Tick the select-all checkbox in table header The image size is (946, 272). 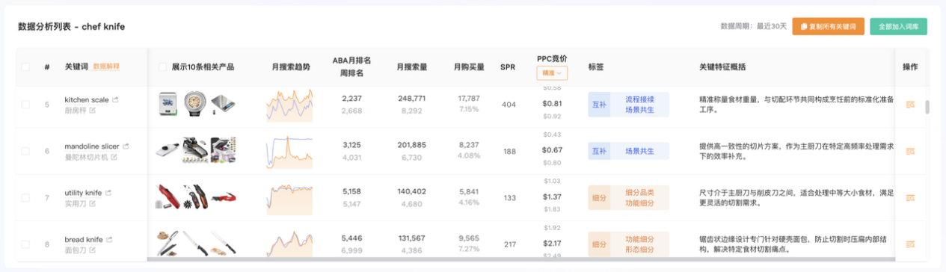click(x=25, y=67)
